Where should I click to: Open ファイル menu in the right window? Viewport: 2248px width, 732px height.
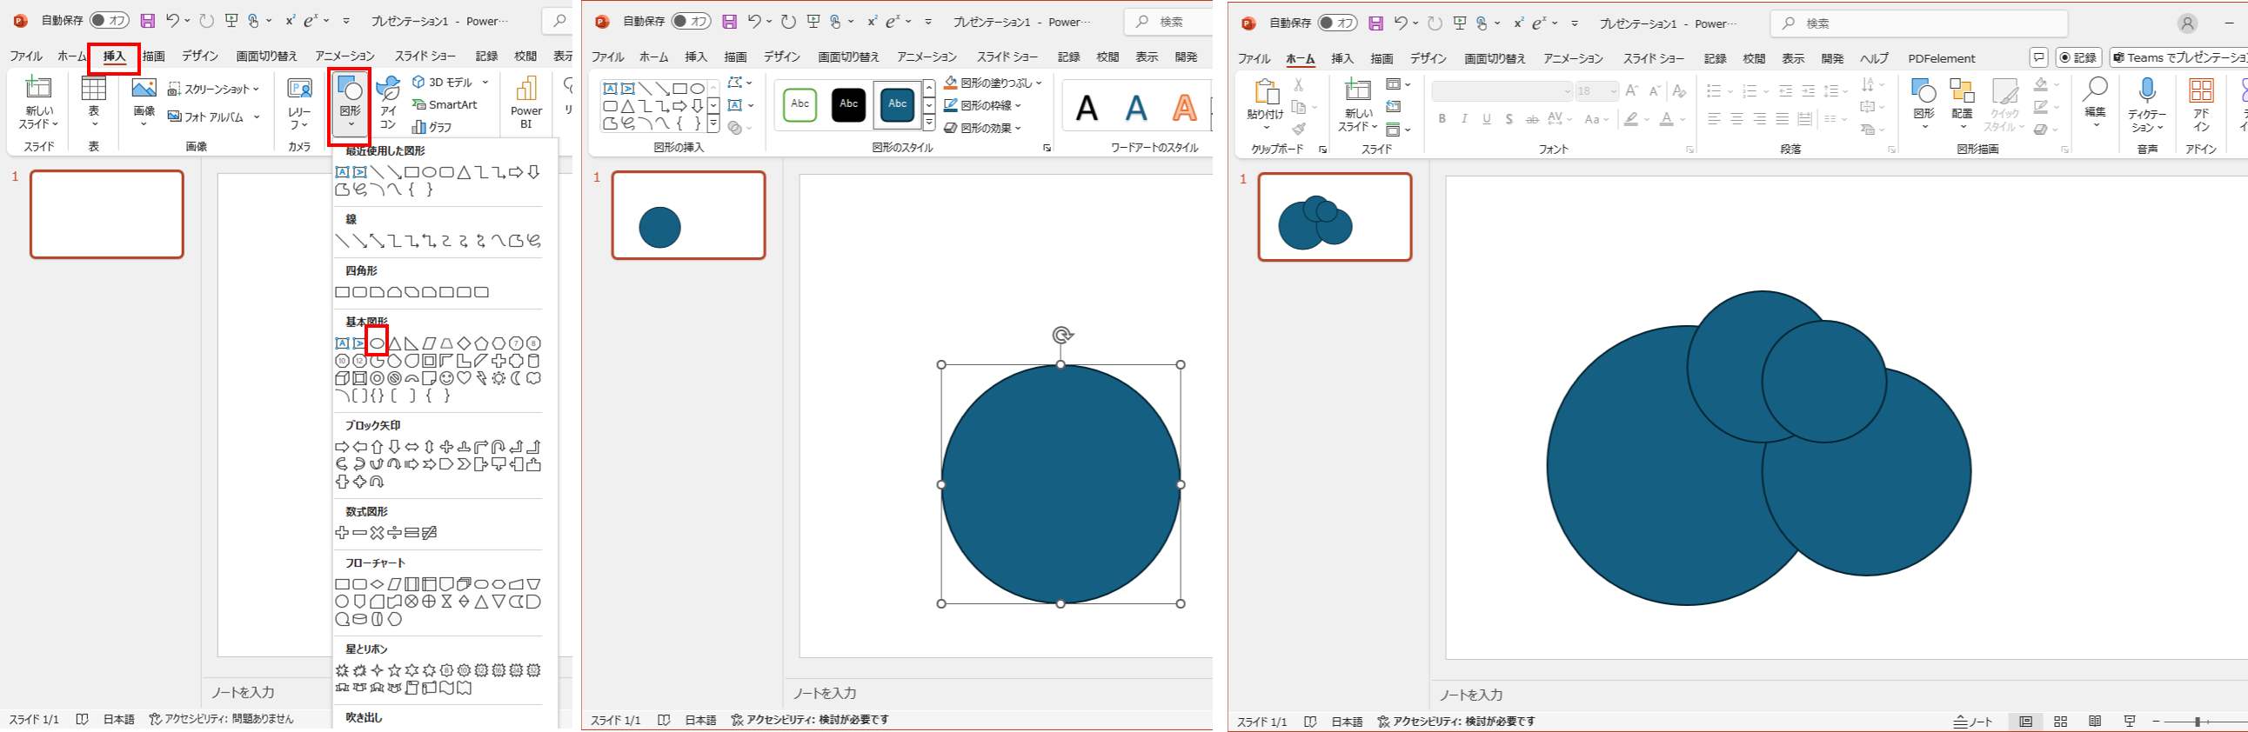[1254, 58]
